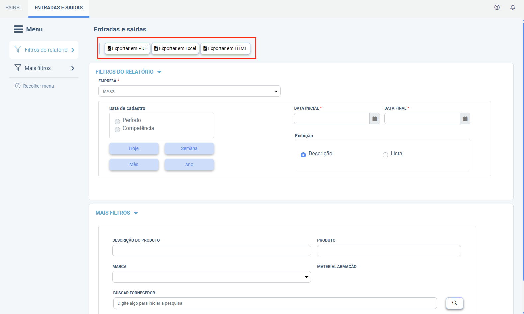Screen dimensions: 524x314
Task: Click the Exibição label
Action: point(304,136)
